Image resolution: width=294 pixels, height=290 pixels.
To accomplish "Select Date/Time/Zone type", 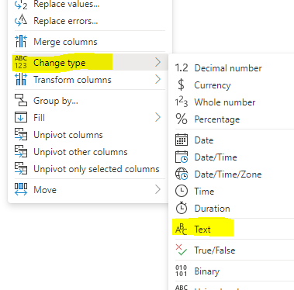I will pyautogui.click(x=228, y=174).
